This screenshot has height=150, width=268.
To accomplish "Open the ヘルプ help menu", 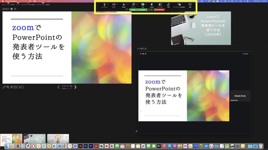I will (x=49, y=1).
